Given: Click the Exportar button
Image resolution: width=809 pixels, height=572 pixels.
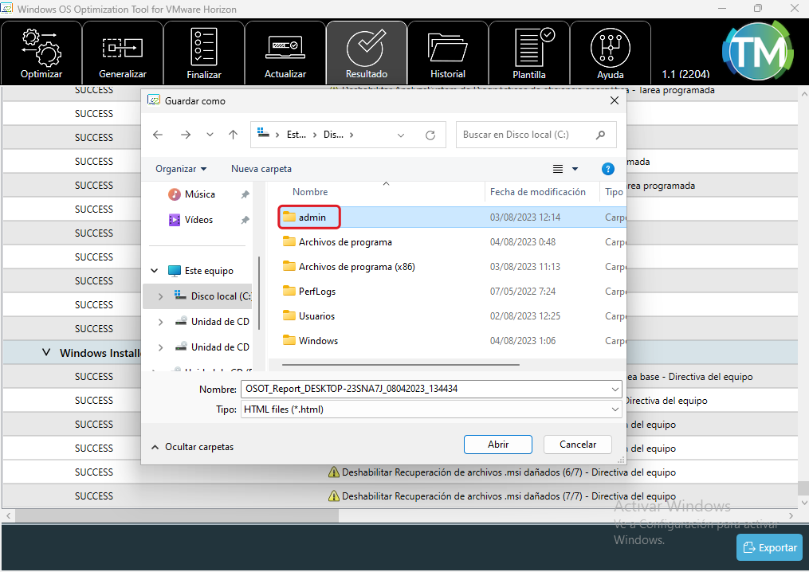Looking at the screenshot, I should (769, 547).
